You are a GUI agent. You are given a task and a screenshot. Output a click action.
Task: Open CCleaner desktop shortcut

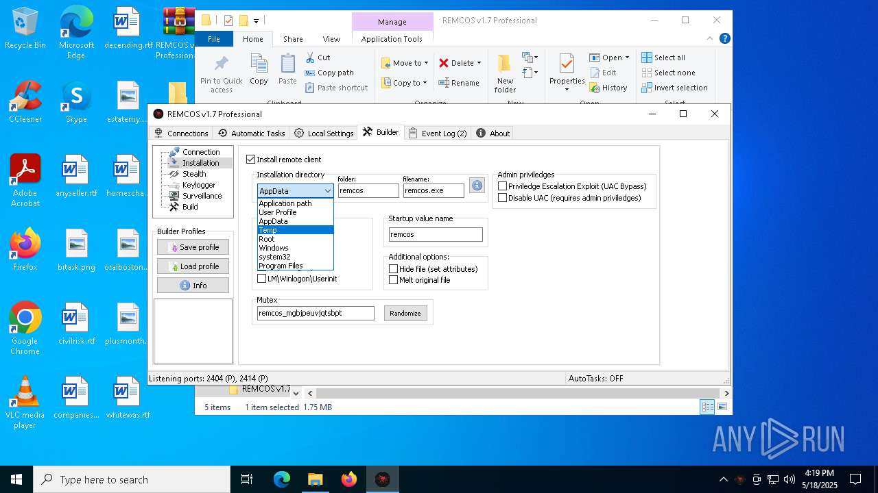(25, 102)
